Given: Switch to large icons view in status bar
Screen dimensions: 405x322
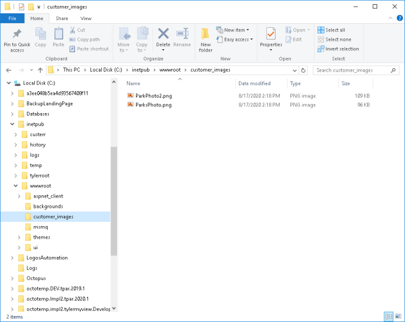Looking at the screenshot, I should click(398, 317).
